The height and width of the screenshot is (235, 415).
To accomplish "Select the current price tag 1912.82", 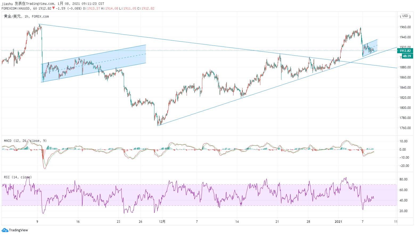I will [405, 51].
